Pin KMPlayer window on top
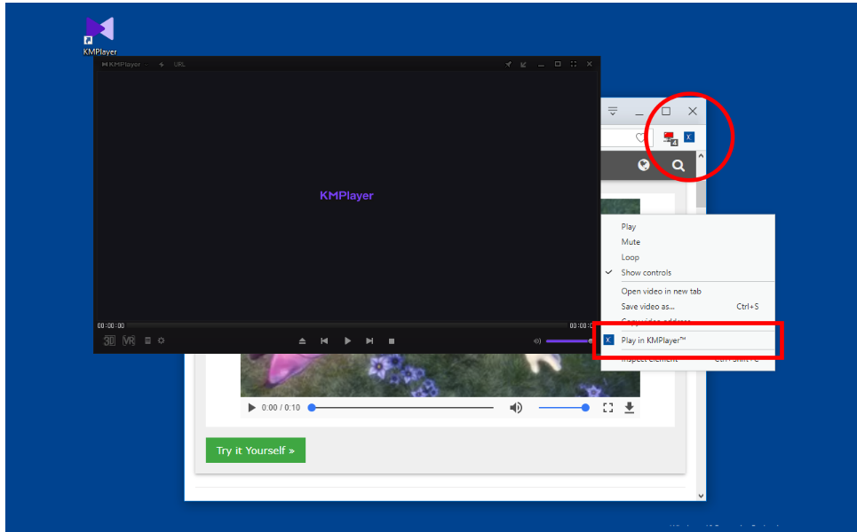 [508, 65]
